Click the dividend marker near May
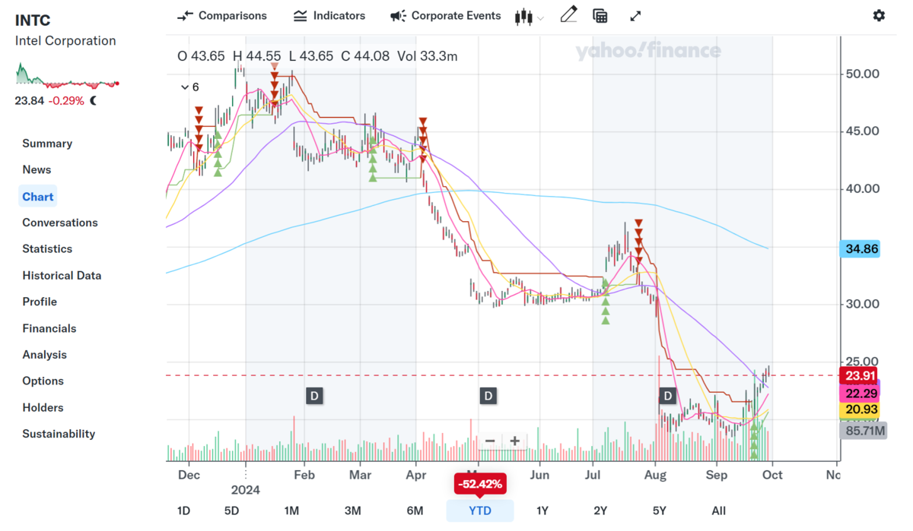This screenshot has width=913, height=531. pos(488,396)
